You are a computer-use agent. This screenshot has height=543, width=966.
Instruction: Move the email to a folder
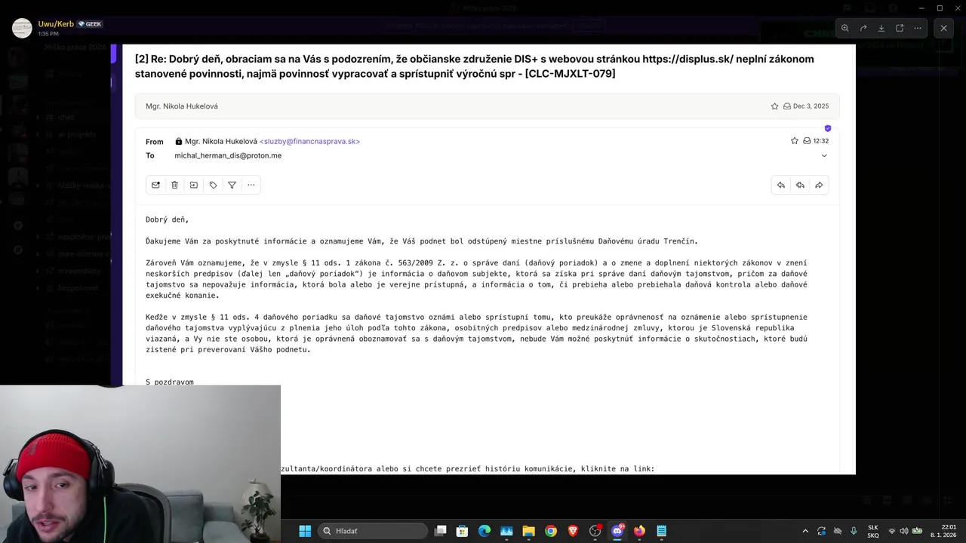pos(194,185)
